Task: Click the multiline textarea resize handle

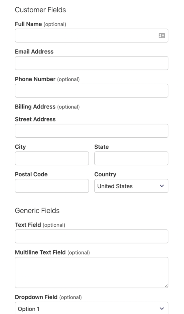Action: point(166,286)
